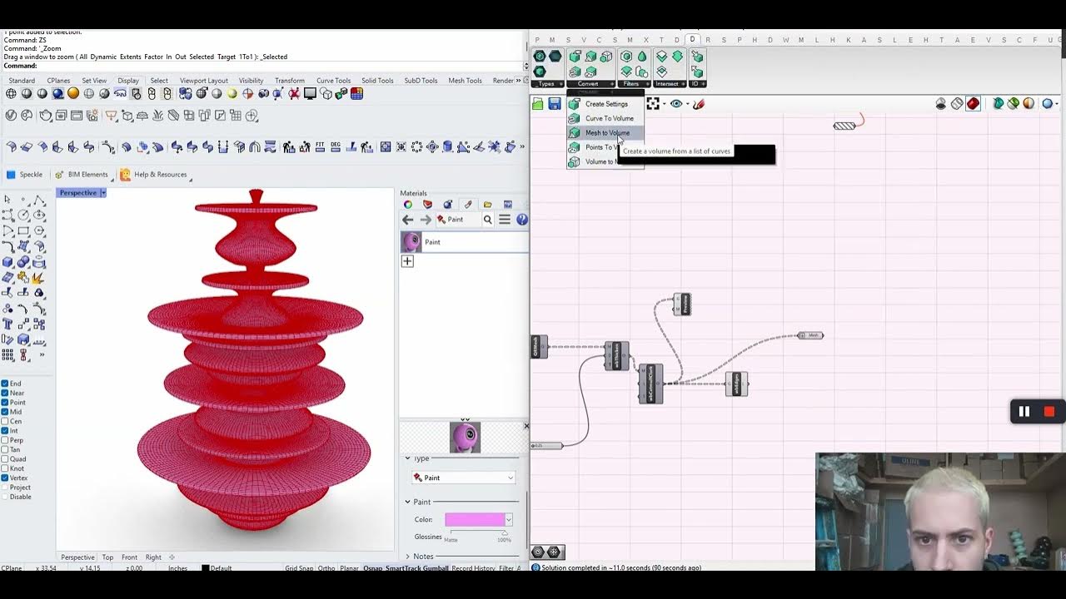
Task: Toggle Grid Snap in status bar
Action: pyautogui.click(x=298, y=568)
